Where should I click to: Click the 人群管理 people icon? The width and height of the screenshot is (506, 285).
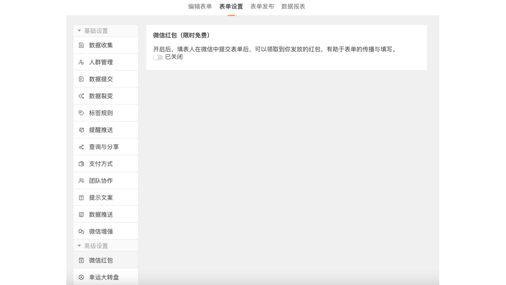81,62
